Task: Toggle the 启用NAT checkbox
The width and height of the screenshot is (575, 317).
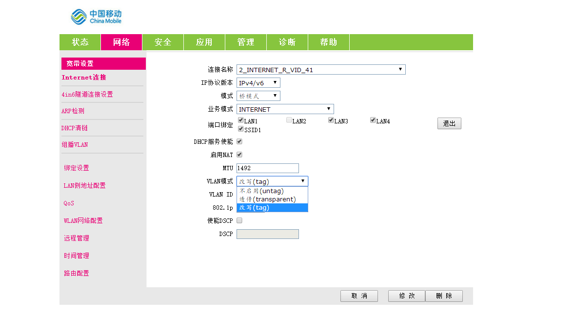Action: click(239, 155)
